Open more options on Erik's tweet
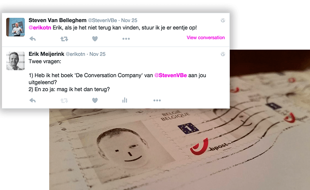The width and height of the screenshot is (310, 190). 157,100
